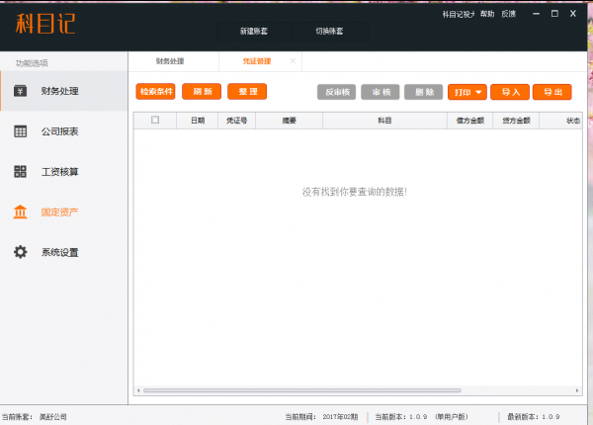Click the 刷新 button
Viewport: 593px width, 425px height.
pyautogui.click(x=202, y=92)
